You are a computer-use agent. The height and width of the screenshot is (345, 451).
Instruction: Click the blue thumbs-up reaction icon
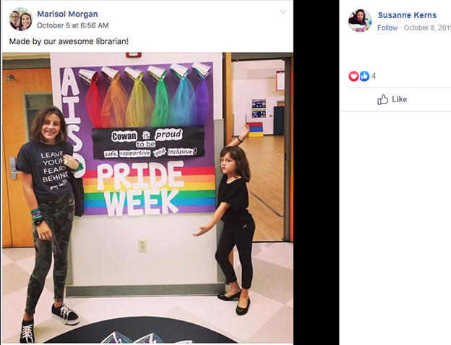pos(364,76)
